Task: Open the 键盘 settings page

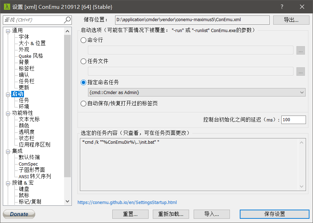Action: tap(24, 189)
